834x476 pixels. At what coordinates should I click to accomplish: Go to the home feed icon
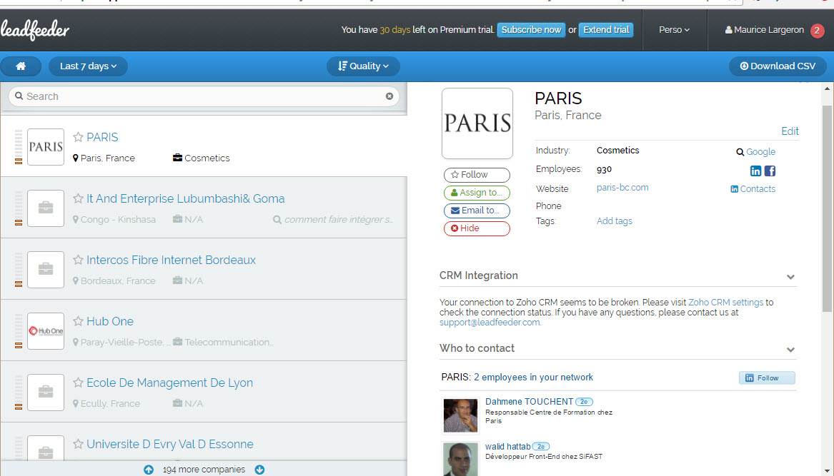pyautogui.click(x=21, y=66)
